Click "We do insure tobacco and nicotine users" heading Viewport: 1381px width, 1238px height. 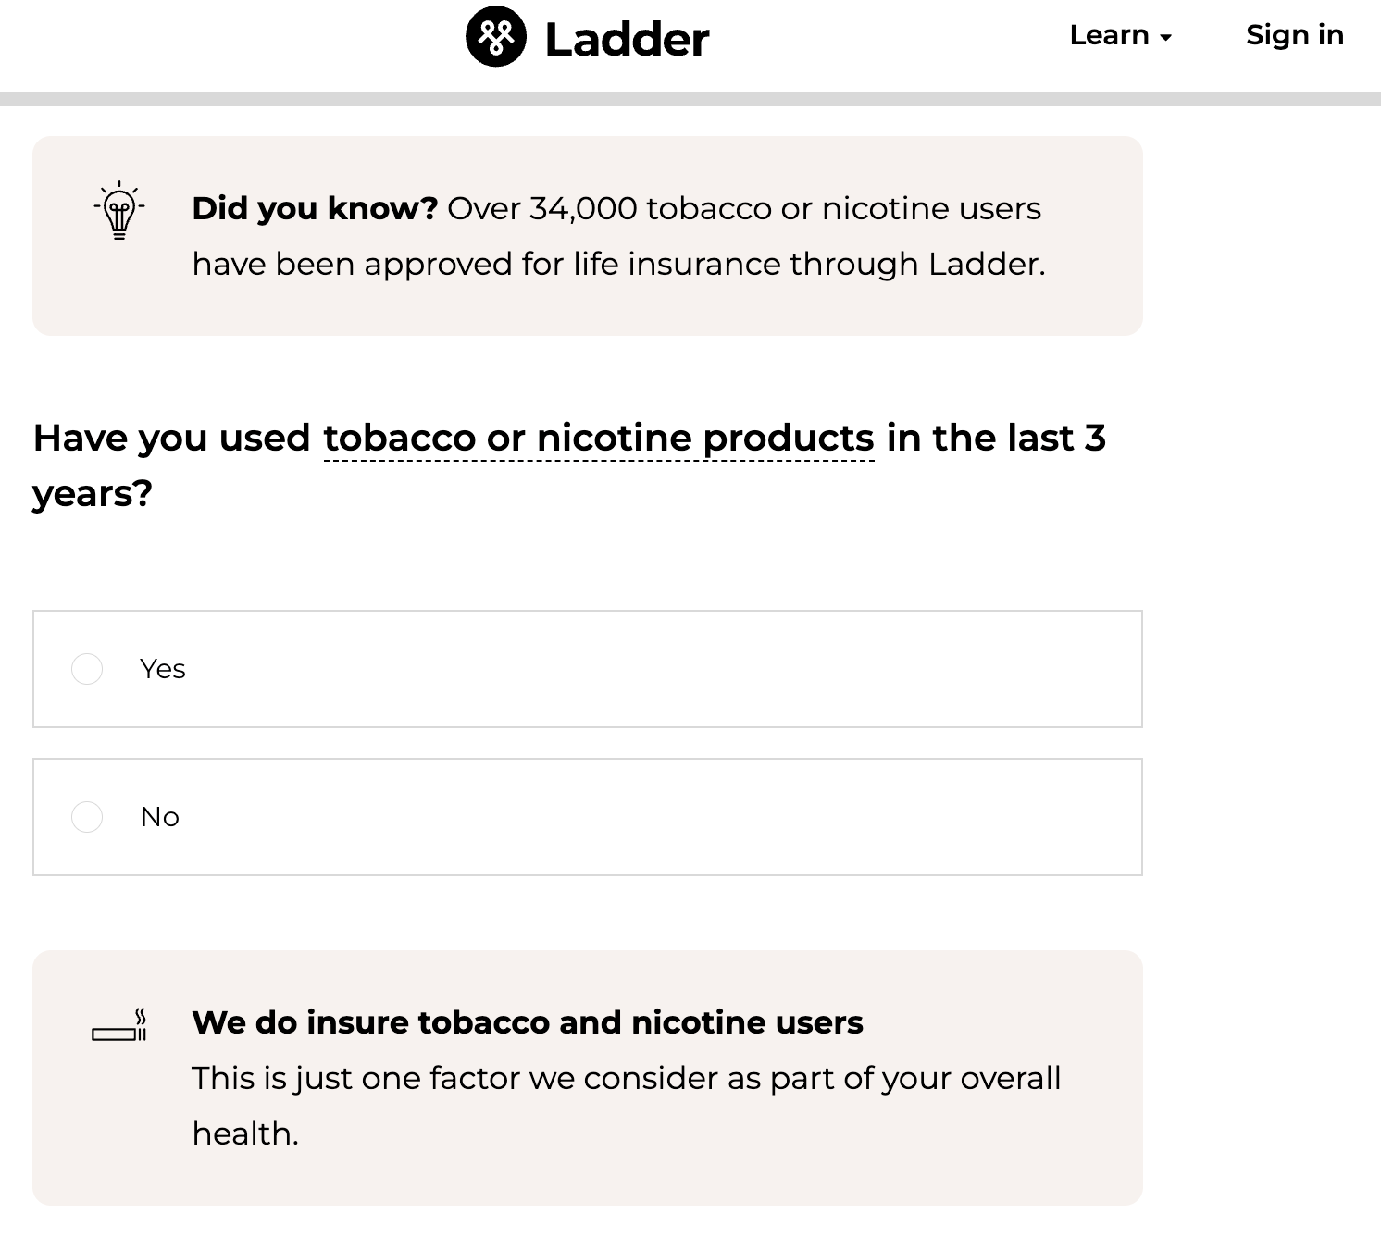point(527,1022)
